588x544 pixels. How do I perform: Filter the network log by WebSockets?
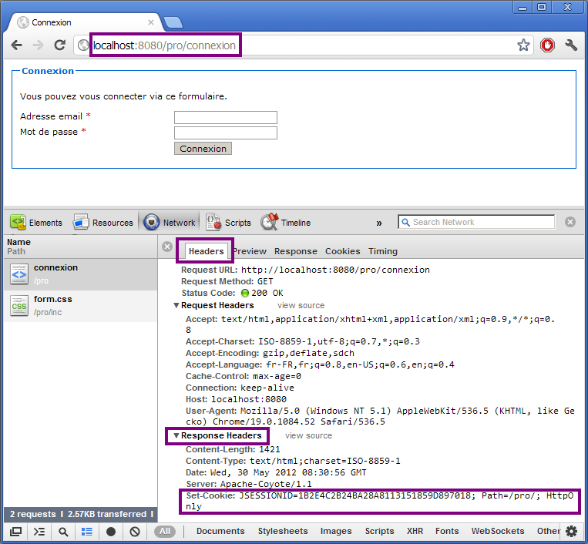(498, 531)
